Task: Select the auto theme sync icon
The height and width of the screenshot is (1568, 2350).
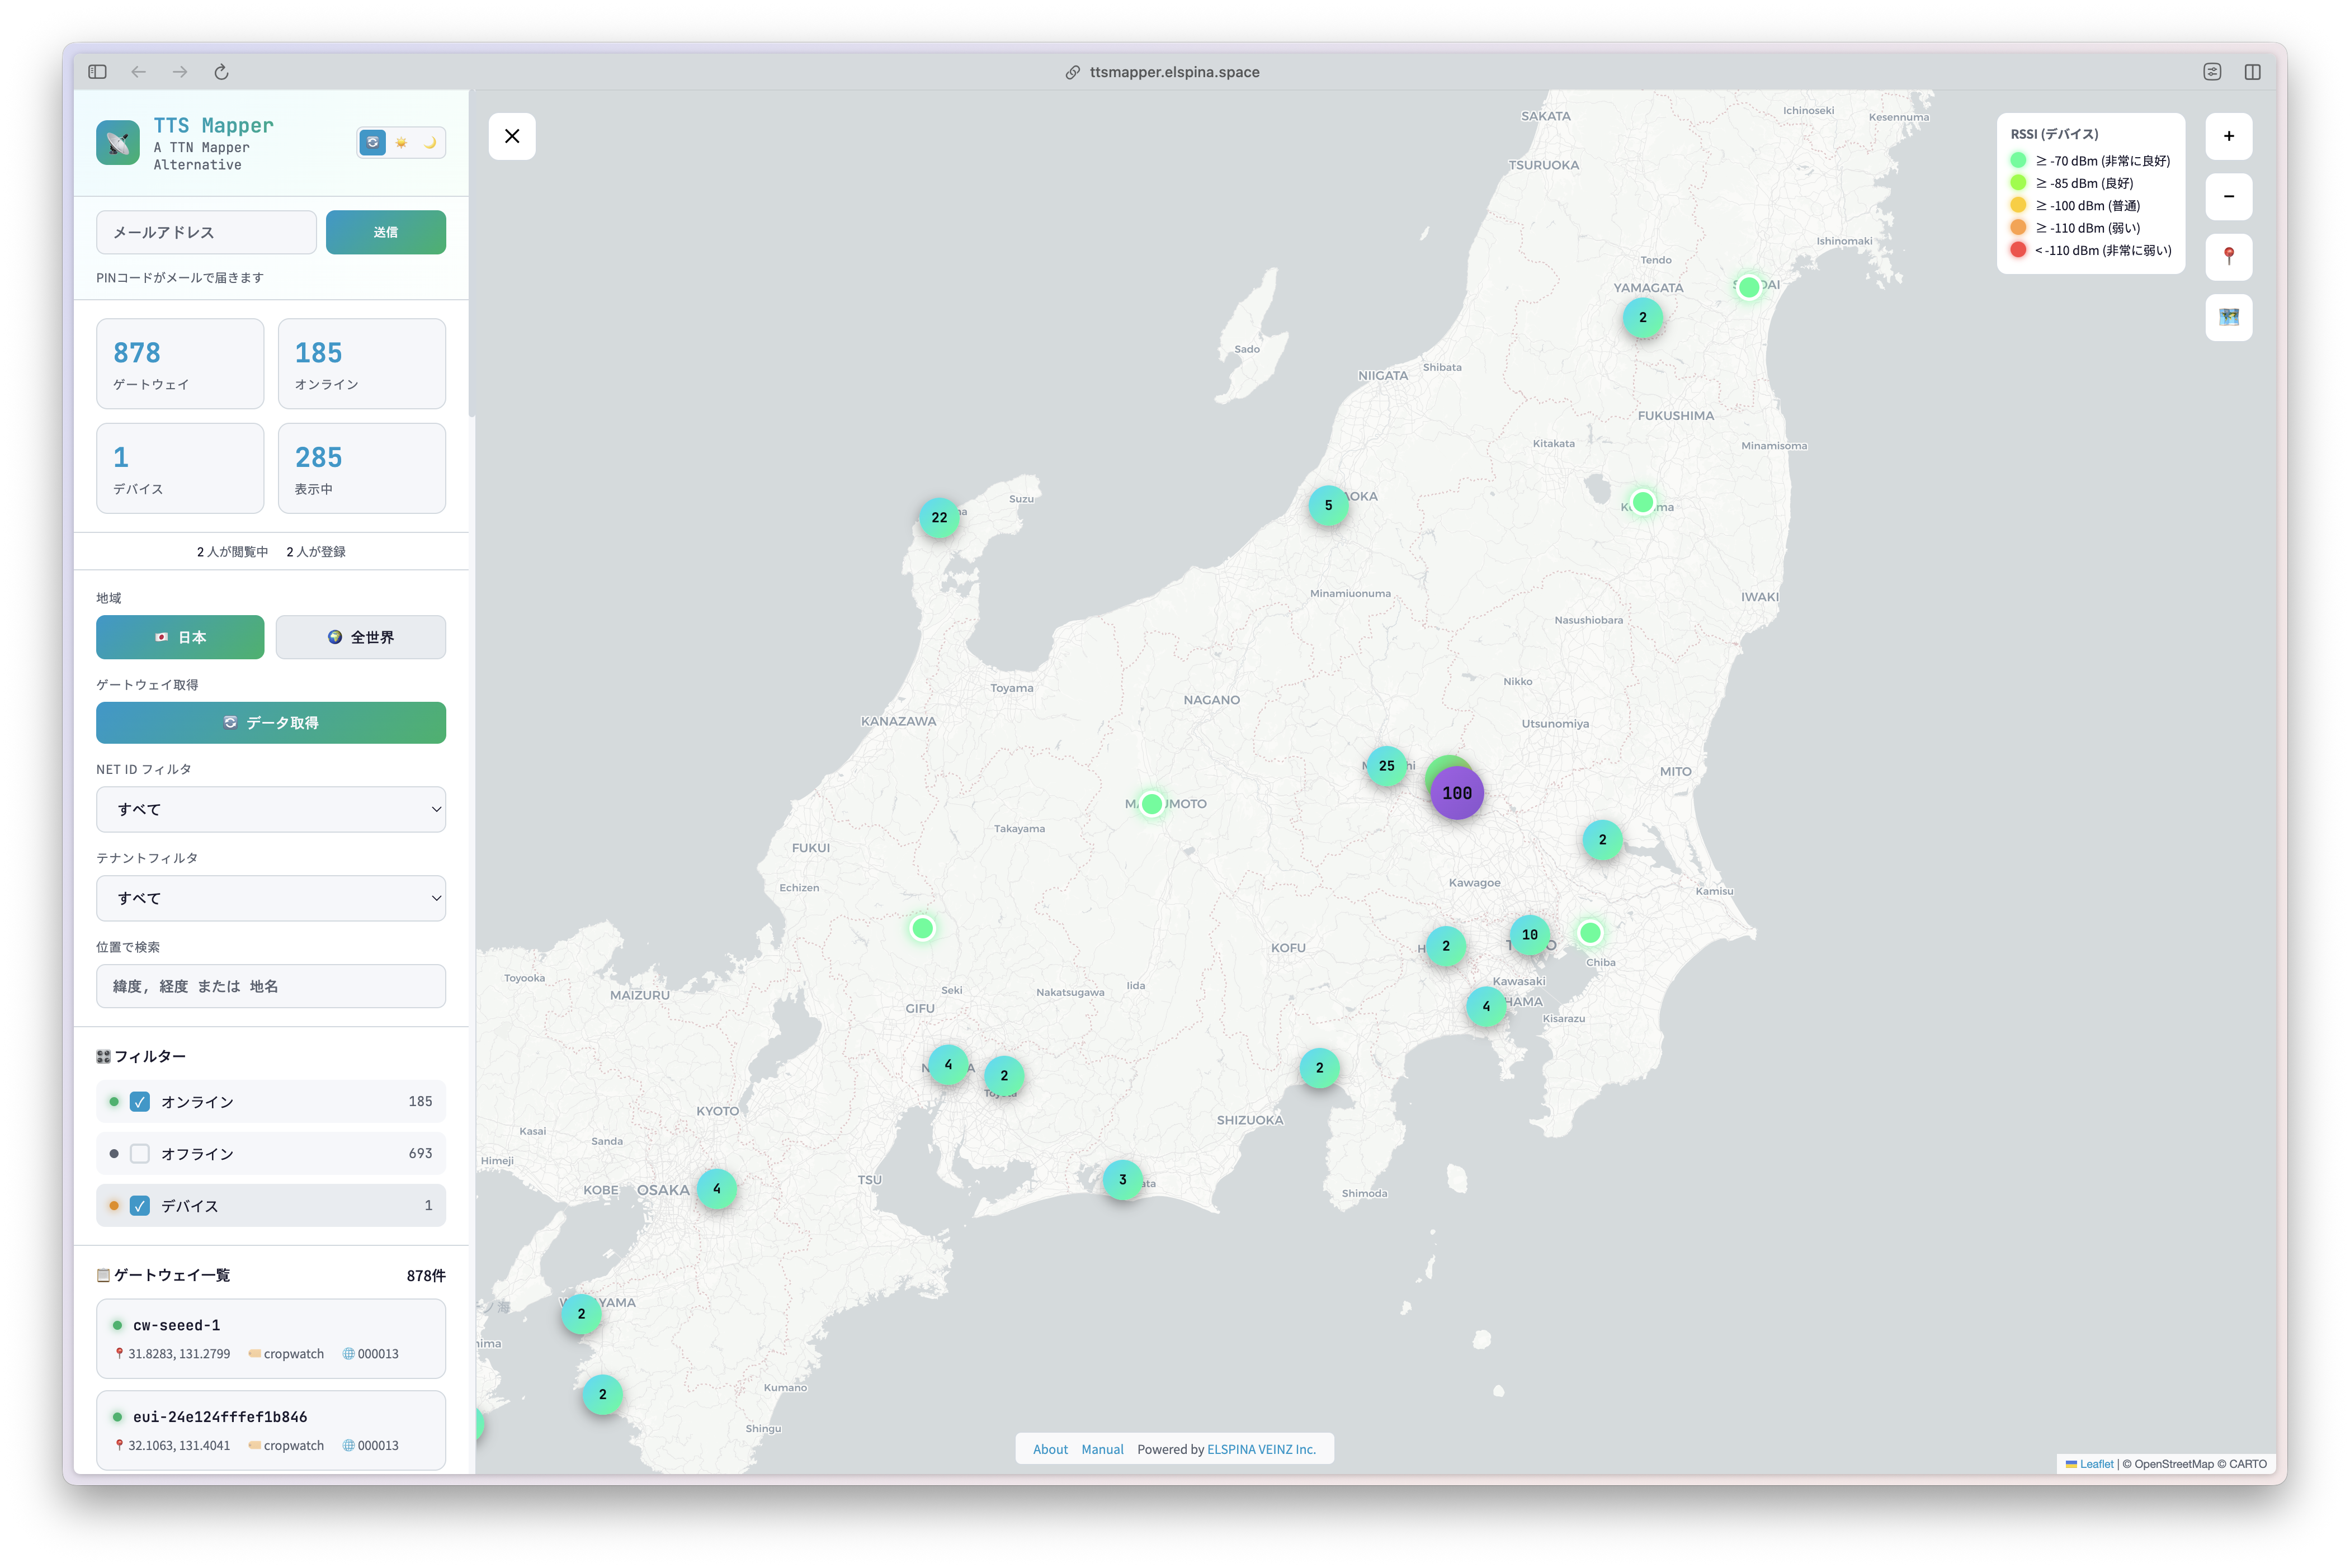Action: 372,142
